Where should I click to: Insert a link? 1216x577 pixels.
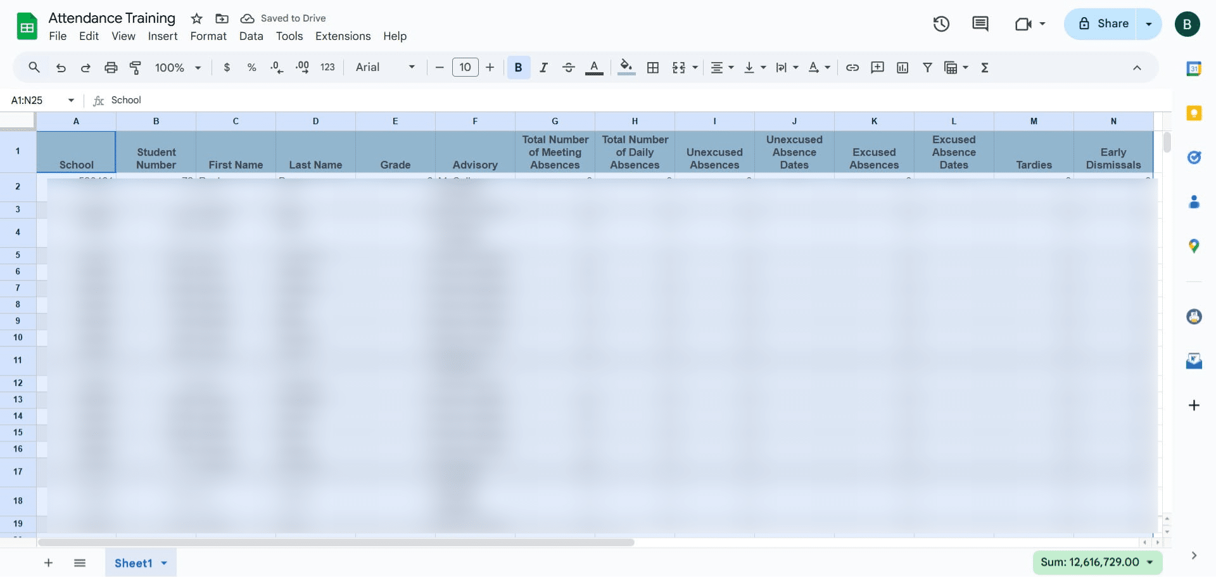pos(852,67)
